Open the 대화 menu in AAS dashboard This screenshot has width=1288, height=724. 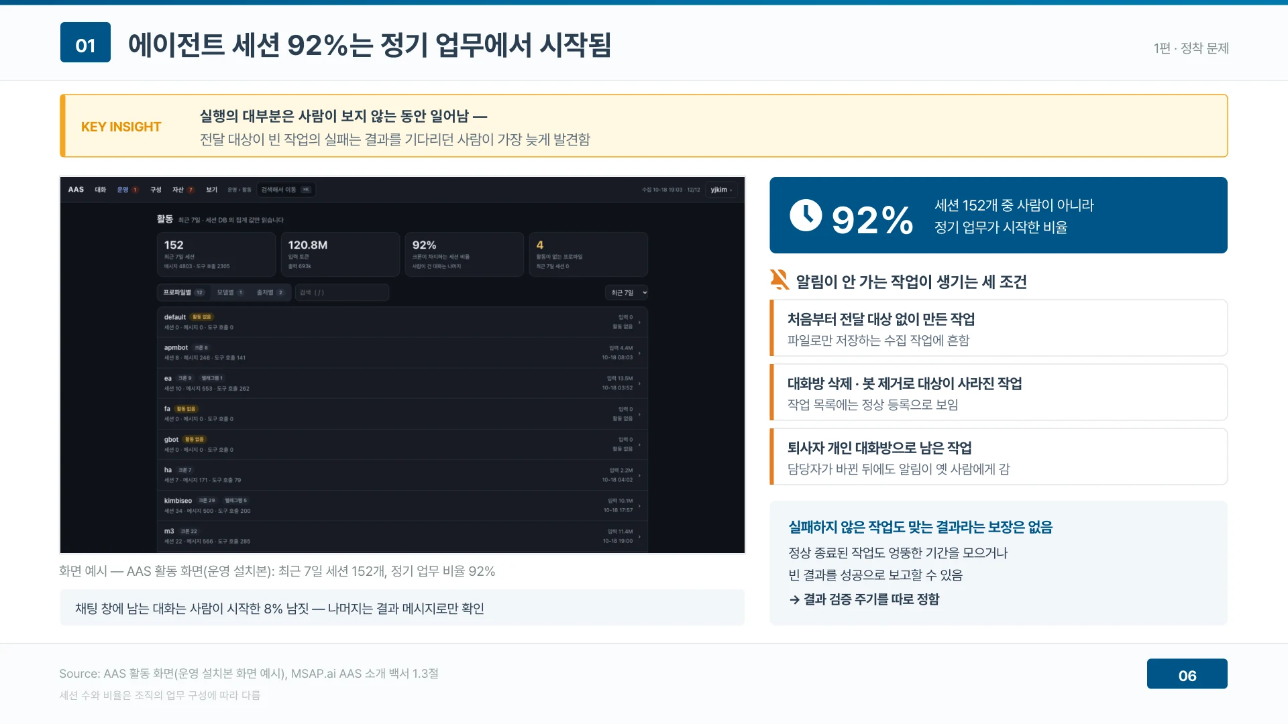[x=101, y=190]
